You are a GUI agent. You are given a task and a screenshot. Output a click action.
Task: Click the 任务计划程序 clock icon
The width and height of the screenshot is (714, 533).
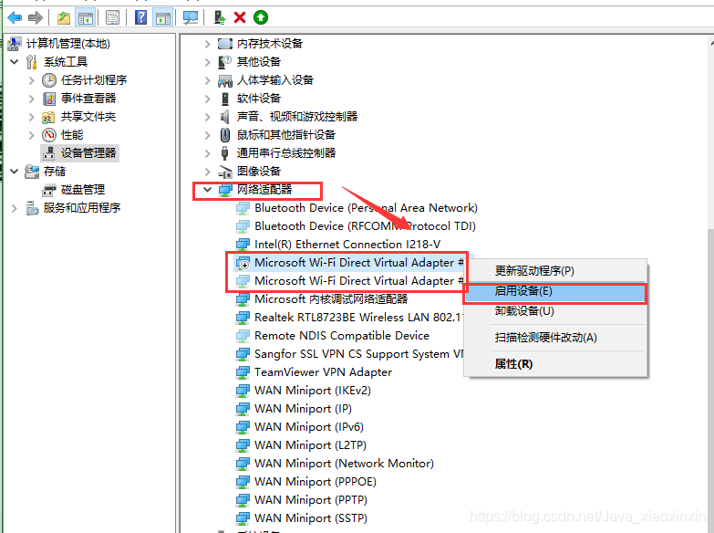coord(49,80)
